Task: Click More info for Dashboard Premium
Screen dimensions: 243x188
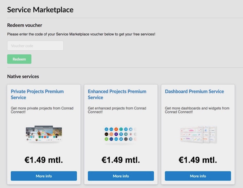Action: pyautogui.click(x=198, y=176)
